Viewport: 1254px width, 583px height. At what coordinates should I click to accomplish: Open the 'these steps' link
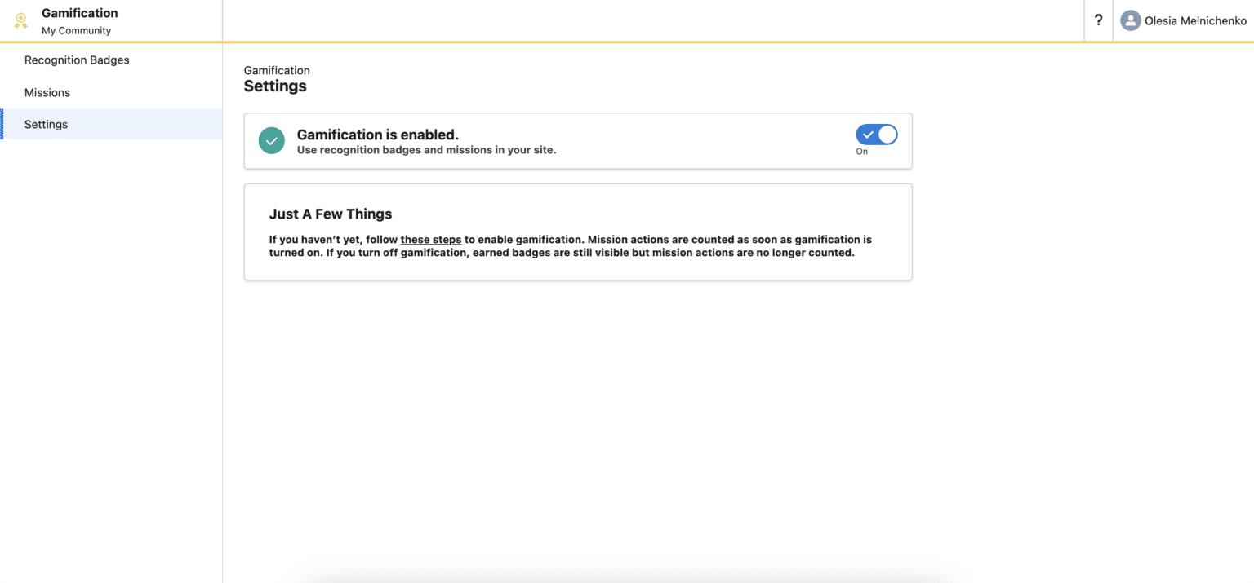tap(431, 239)
